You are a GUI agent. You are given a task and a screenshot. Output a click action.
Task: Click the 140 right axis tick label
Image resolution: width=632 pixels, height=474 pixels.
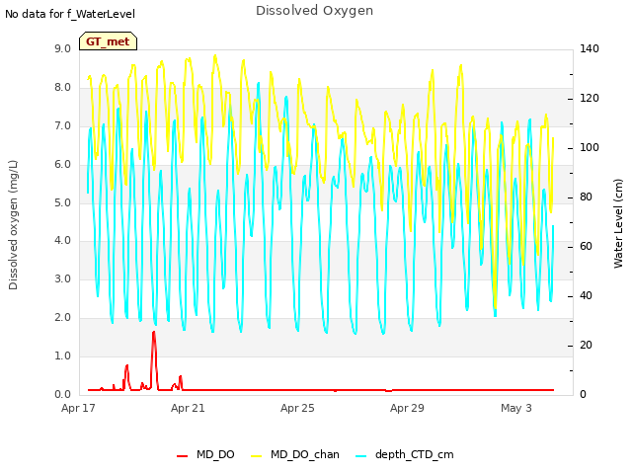point(590,49)
